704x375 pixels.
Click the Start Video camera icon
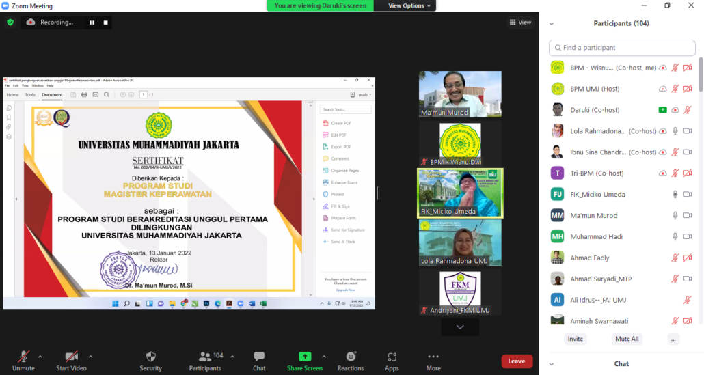point(71,357)
